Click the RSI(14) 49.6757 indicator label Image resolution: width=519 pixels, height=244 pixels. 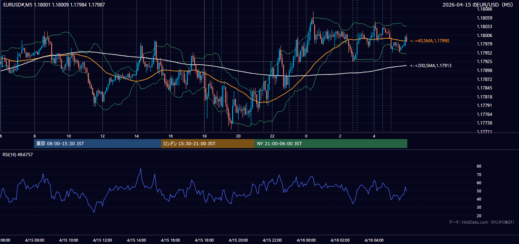[x=18, y=155]
